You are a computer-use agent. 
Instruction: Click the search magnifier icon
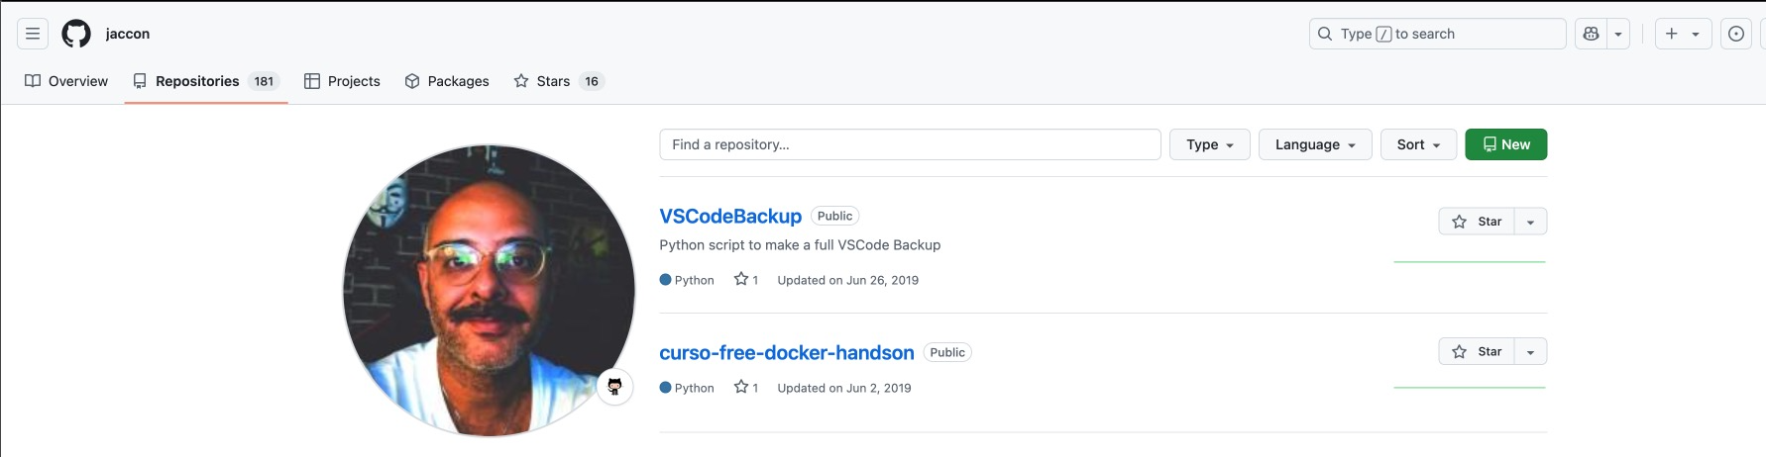[x=1325, y=34]
